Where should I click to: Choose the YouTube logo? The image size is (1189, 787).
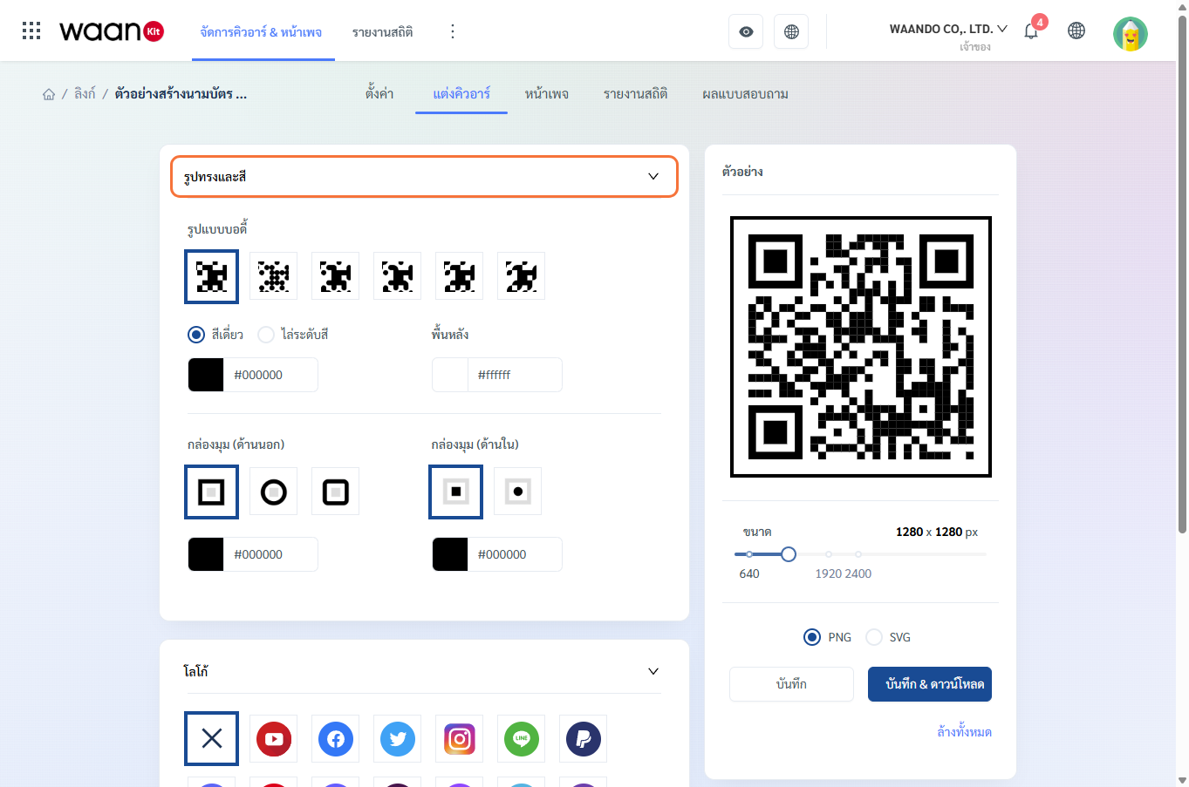coord(274,739)
